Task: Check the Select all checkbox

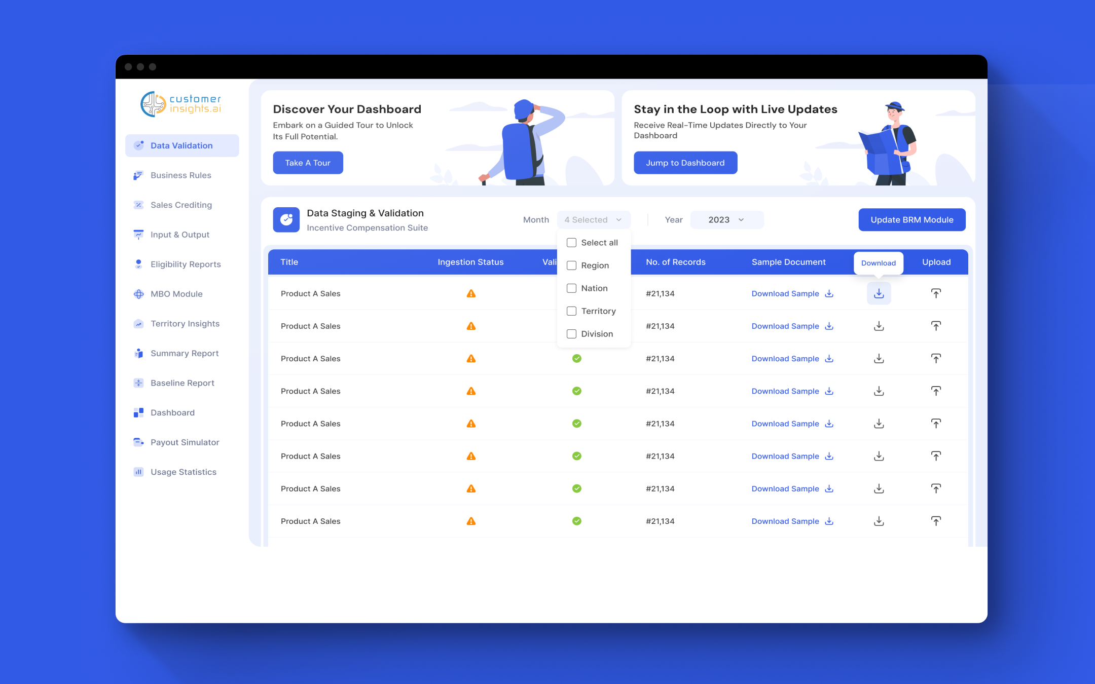Action: [x=571, y=243]
